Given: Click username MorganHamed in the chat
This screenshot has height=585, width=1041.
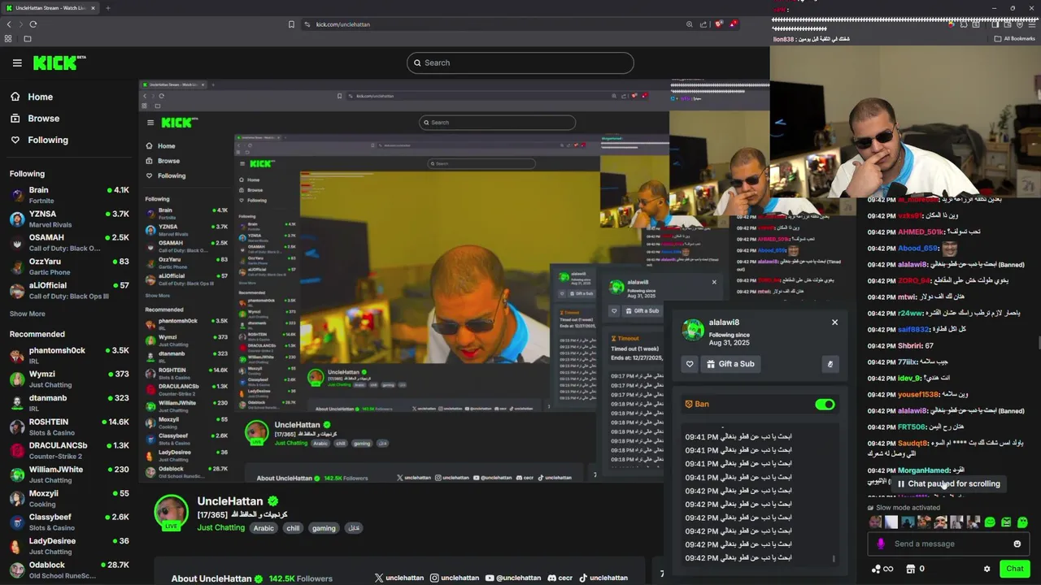Looking at the screenshot, I should [925, 470].
